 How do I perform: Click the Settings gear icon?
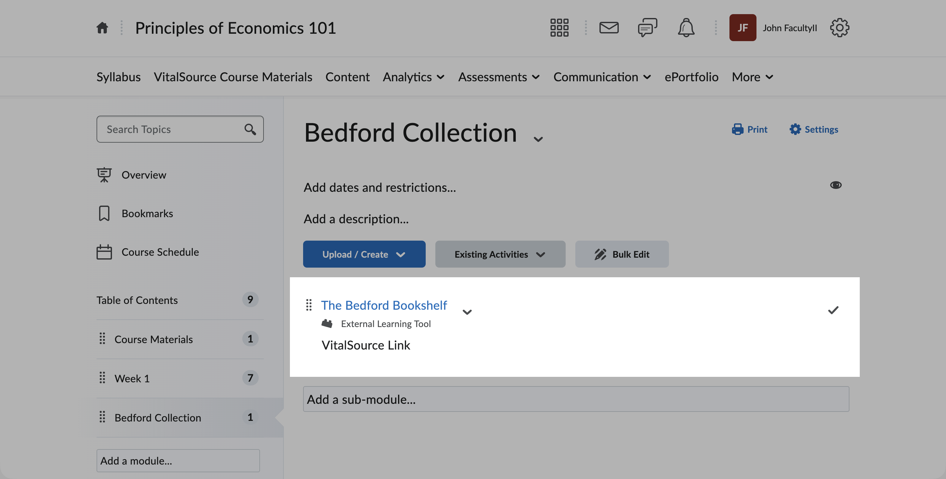795,129
